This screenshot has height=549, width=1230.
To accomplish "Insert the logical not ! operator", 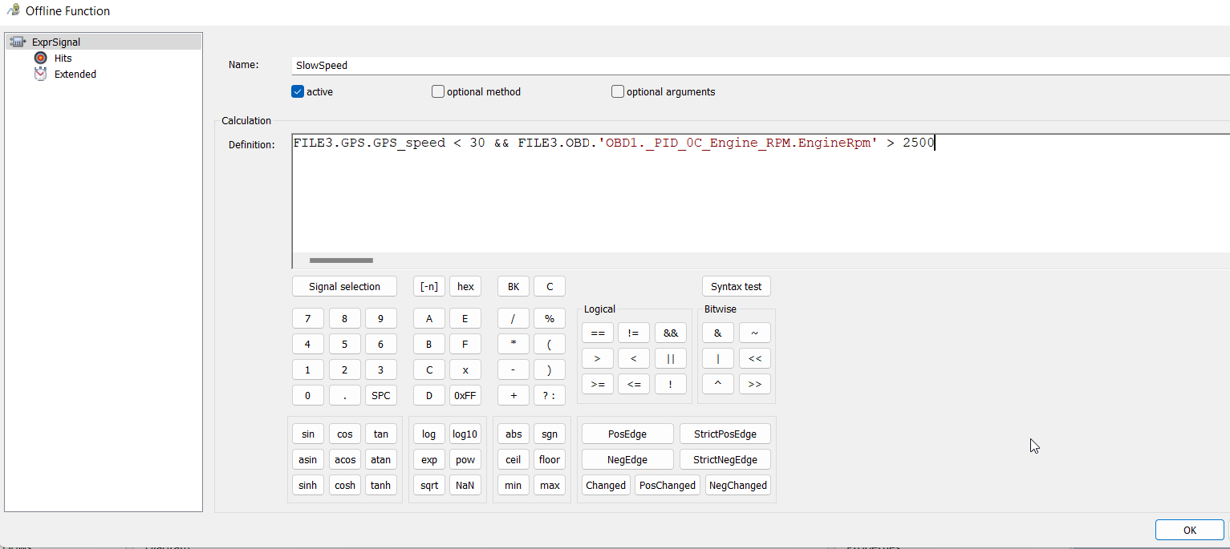I will pos(671,384).
